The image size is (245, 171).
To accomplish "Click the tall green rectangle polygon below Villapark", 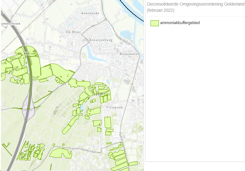I will pos(107,122).
